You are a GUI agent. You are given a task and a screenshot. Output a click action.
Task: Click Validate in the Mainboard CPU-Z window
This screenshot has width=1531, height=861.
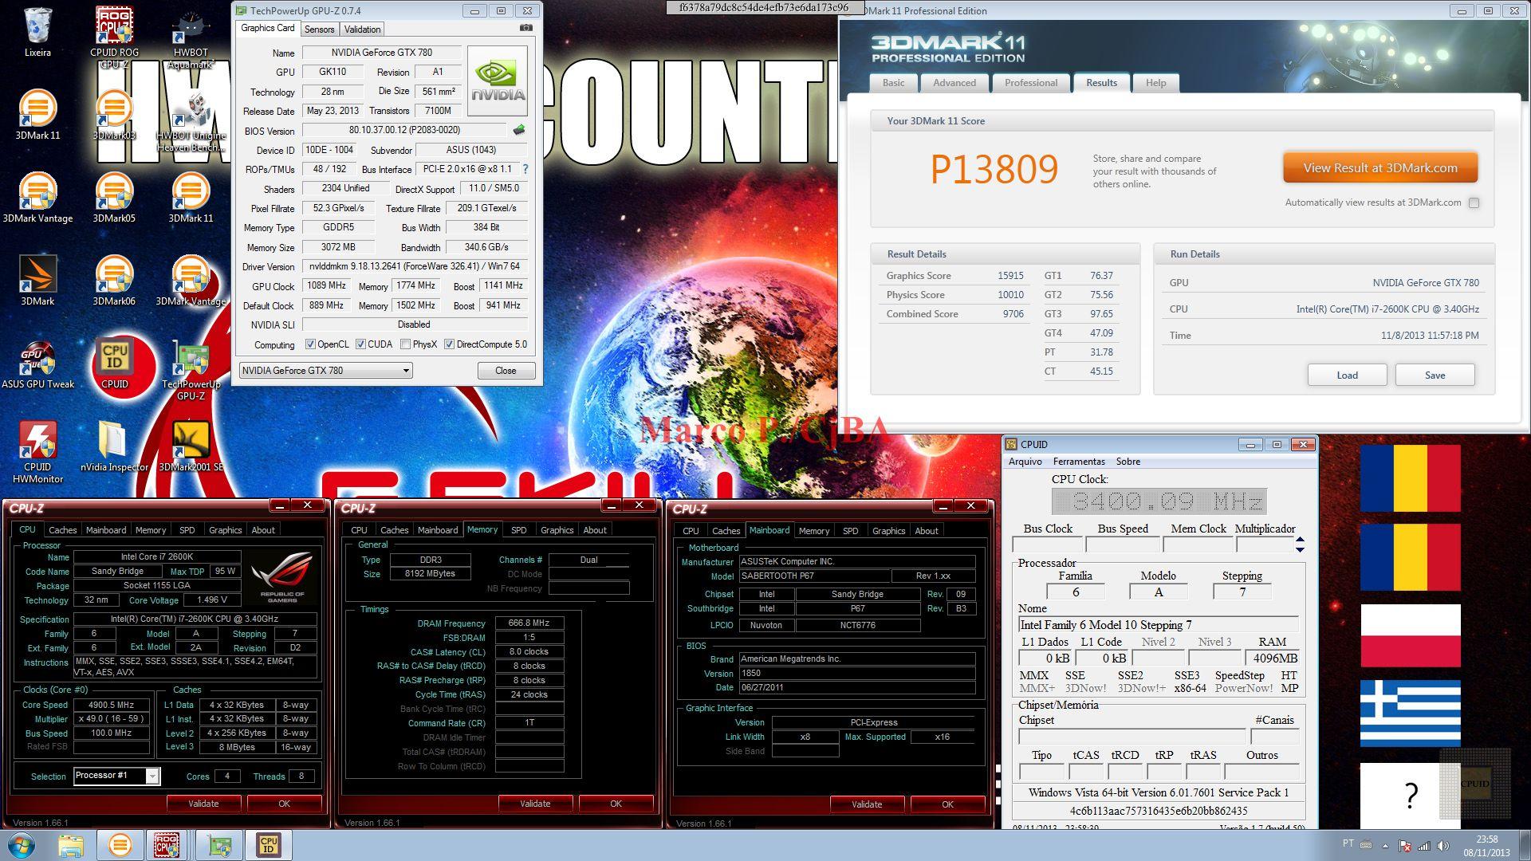tap(867, 804)
